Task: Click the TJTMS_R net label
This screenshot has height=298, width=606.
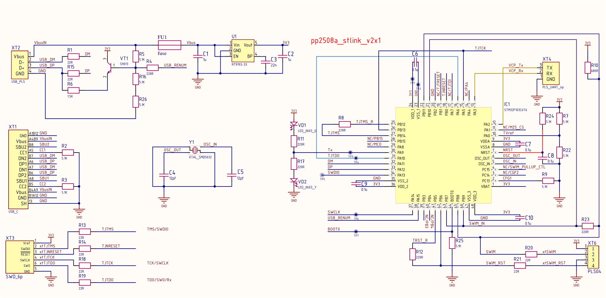Action: pos(365,122)
